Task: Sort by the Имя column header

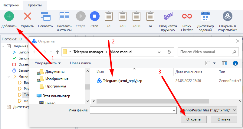Action: click(x=100, y=72)
